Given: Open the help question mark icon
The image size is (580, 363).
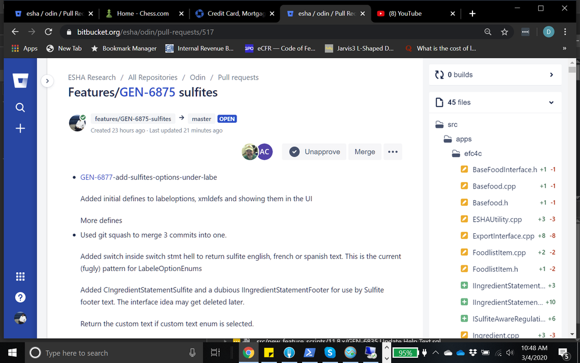Looking at the screenshot, I should coord(20,297).
